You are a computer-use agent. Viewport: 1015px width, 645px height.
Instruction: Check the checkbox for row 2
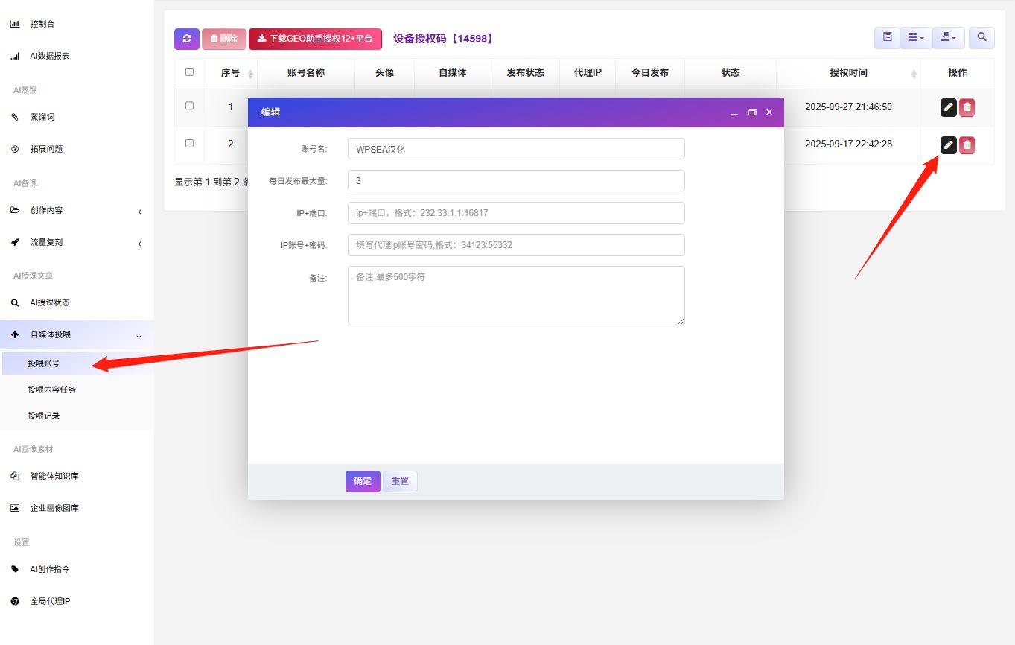[189, 143]
